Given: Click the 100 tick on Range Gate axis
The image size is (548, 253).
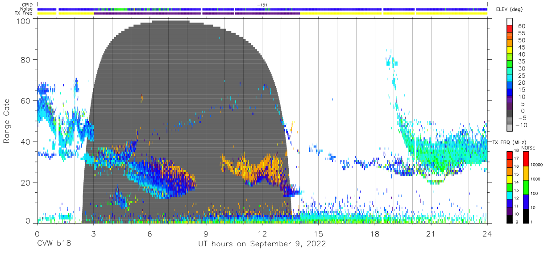Looking at the screenshot, I should 23,21.
